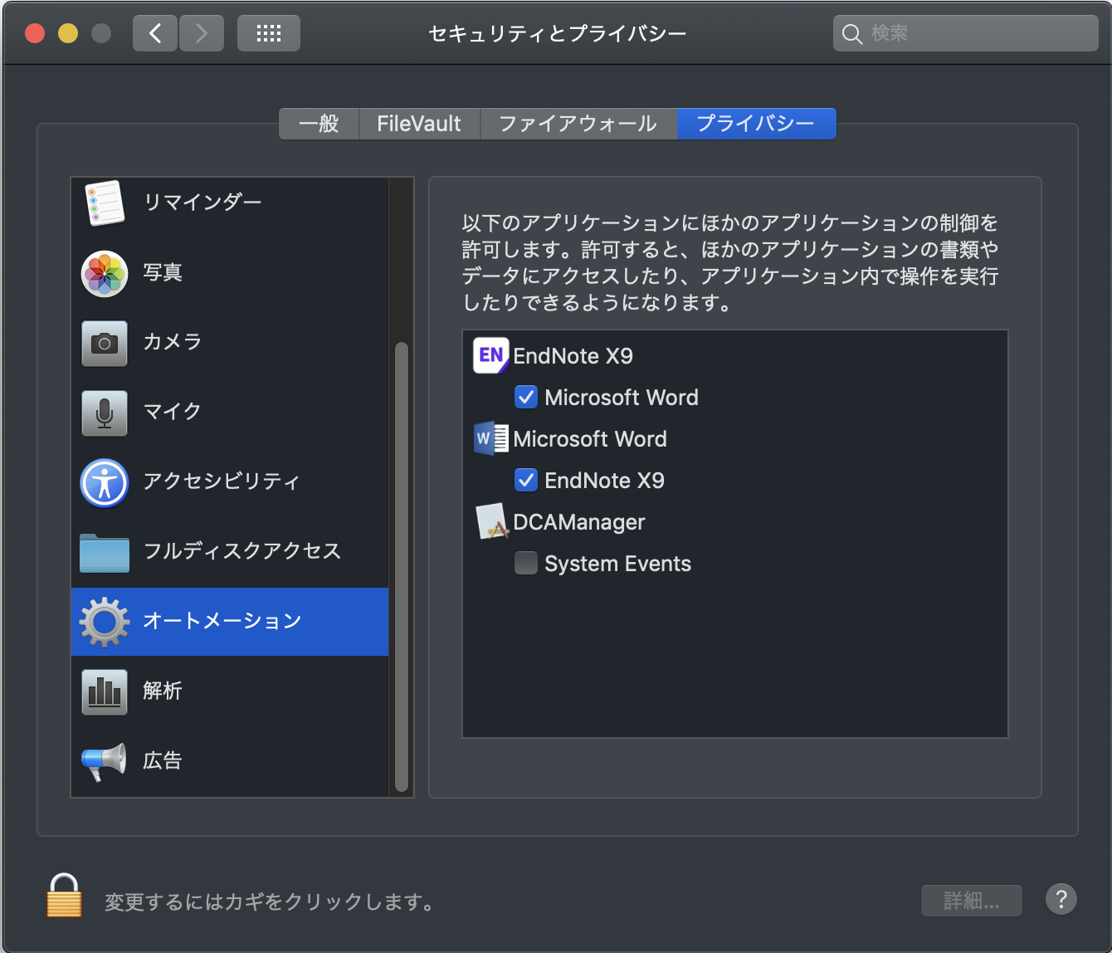Image resolution: width=1112 pixels, height=953 pixels.
Task: Click the DCAManager app name
Action: [x=579, y=522]
